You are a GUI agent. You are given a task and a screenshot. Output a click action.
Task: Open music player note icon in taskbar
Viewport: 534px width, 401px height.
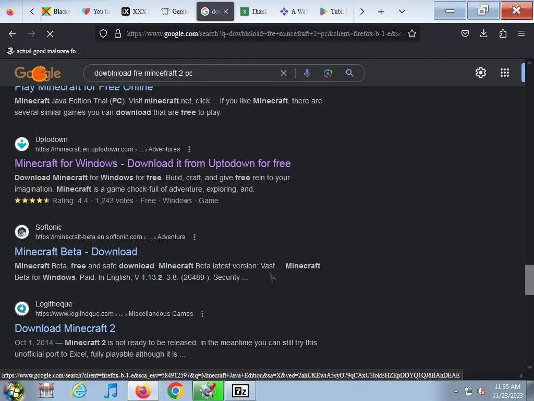111,391
